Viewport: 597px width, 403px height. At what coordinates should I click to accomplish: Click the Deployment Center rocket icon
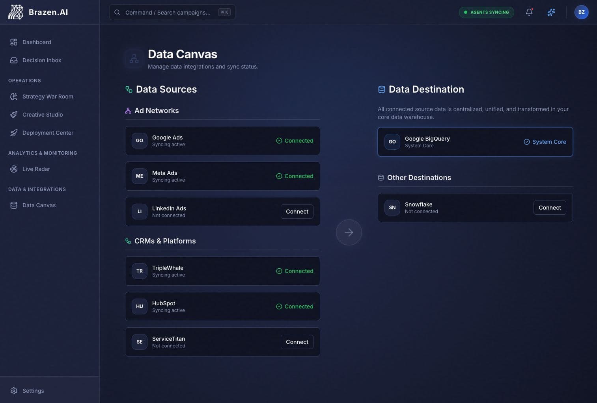(x=14, y=133)
